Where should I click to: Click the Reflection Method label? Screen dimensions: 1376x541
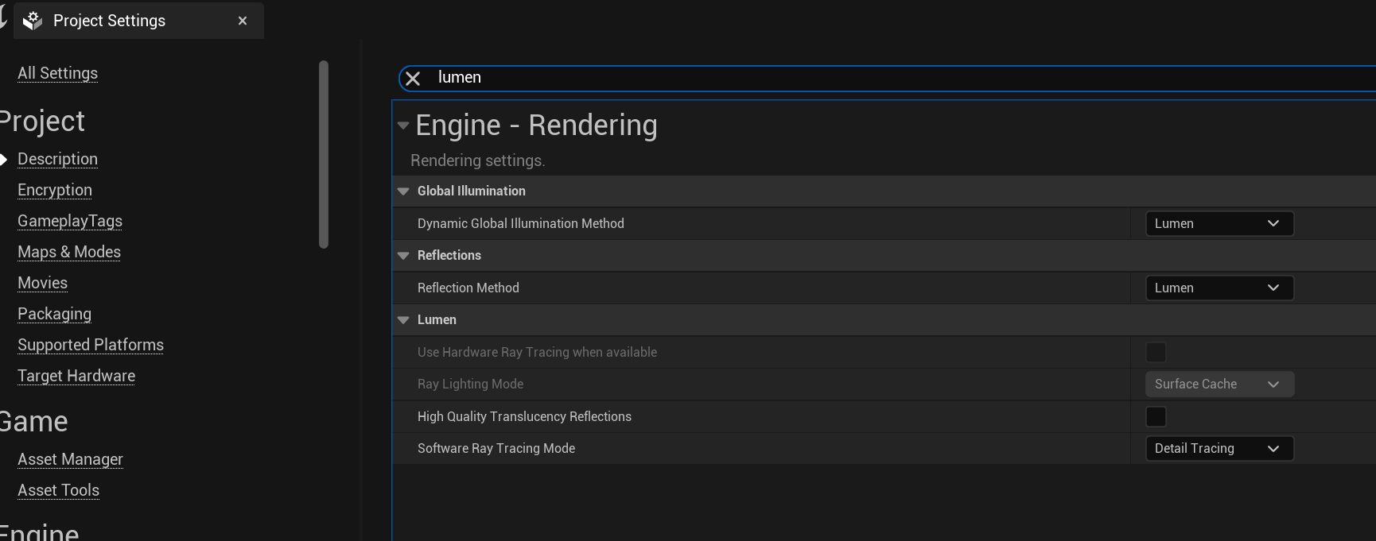point(468,288)
